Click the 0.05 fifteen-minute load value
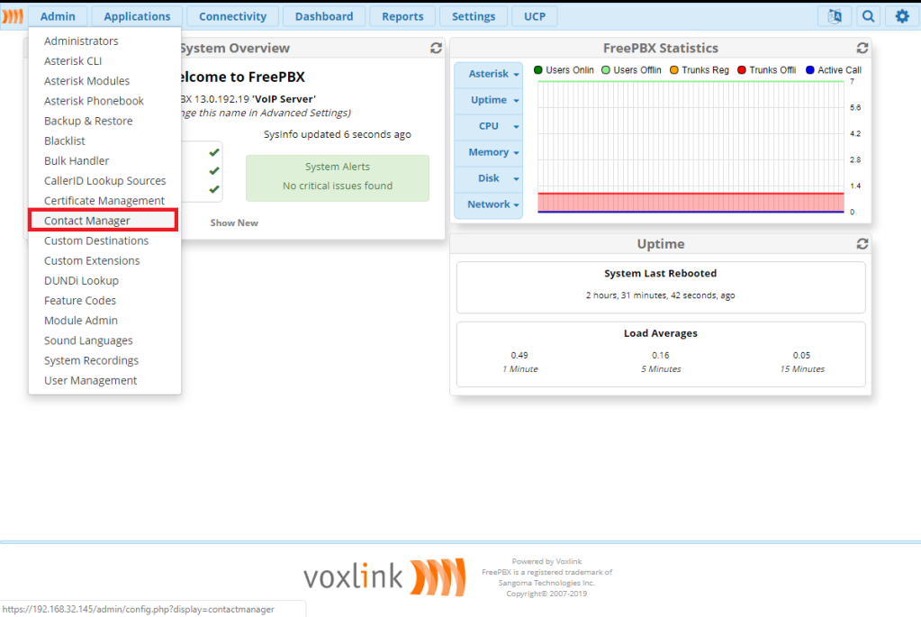This screenshot has width=921, height=617. (x=801, y=356)
